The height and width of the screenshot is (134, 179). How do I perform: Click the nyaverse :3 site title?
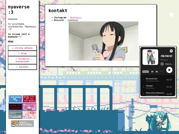click(x=19, y=10)
